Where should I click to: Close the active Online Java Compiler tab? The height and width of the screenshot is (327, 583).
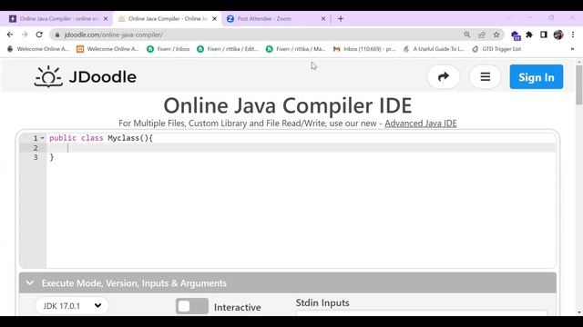pyautogui.click(x=215, y=18)
